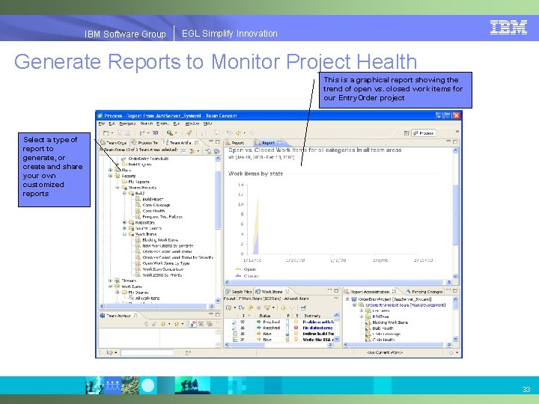Click the red-dot icon in Team Advisor toolbar

pos(193,324)
